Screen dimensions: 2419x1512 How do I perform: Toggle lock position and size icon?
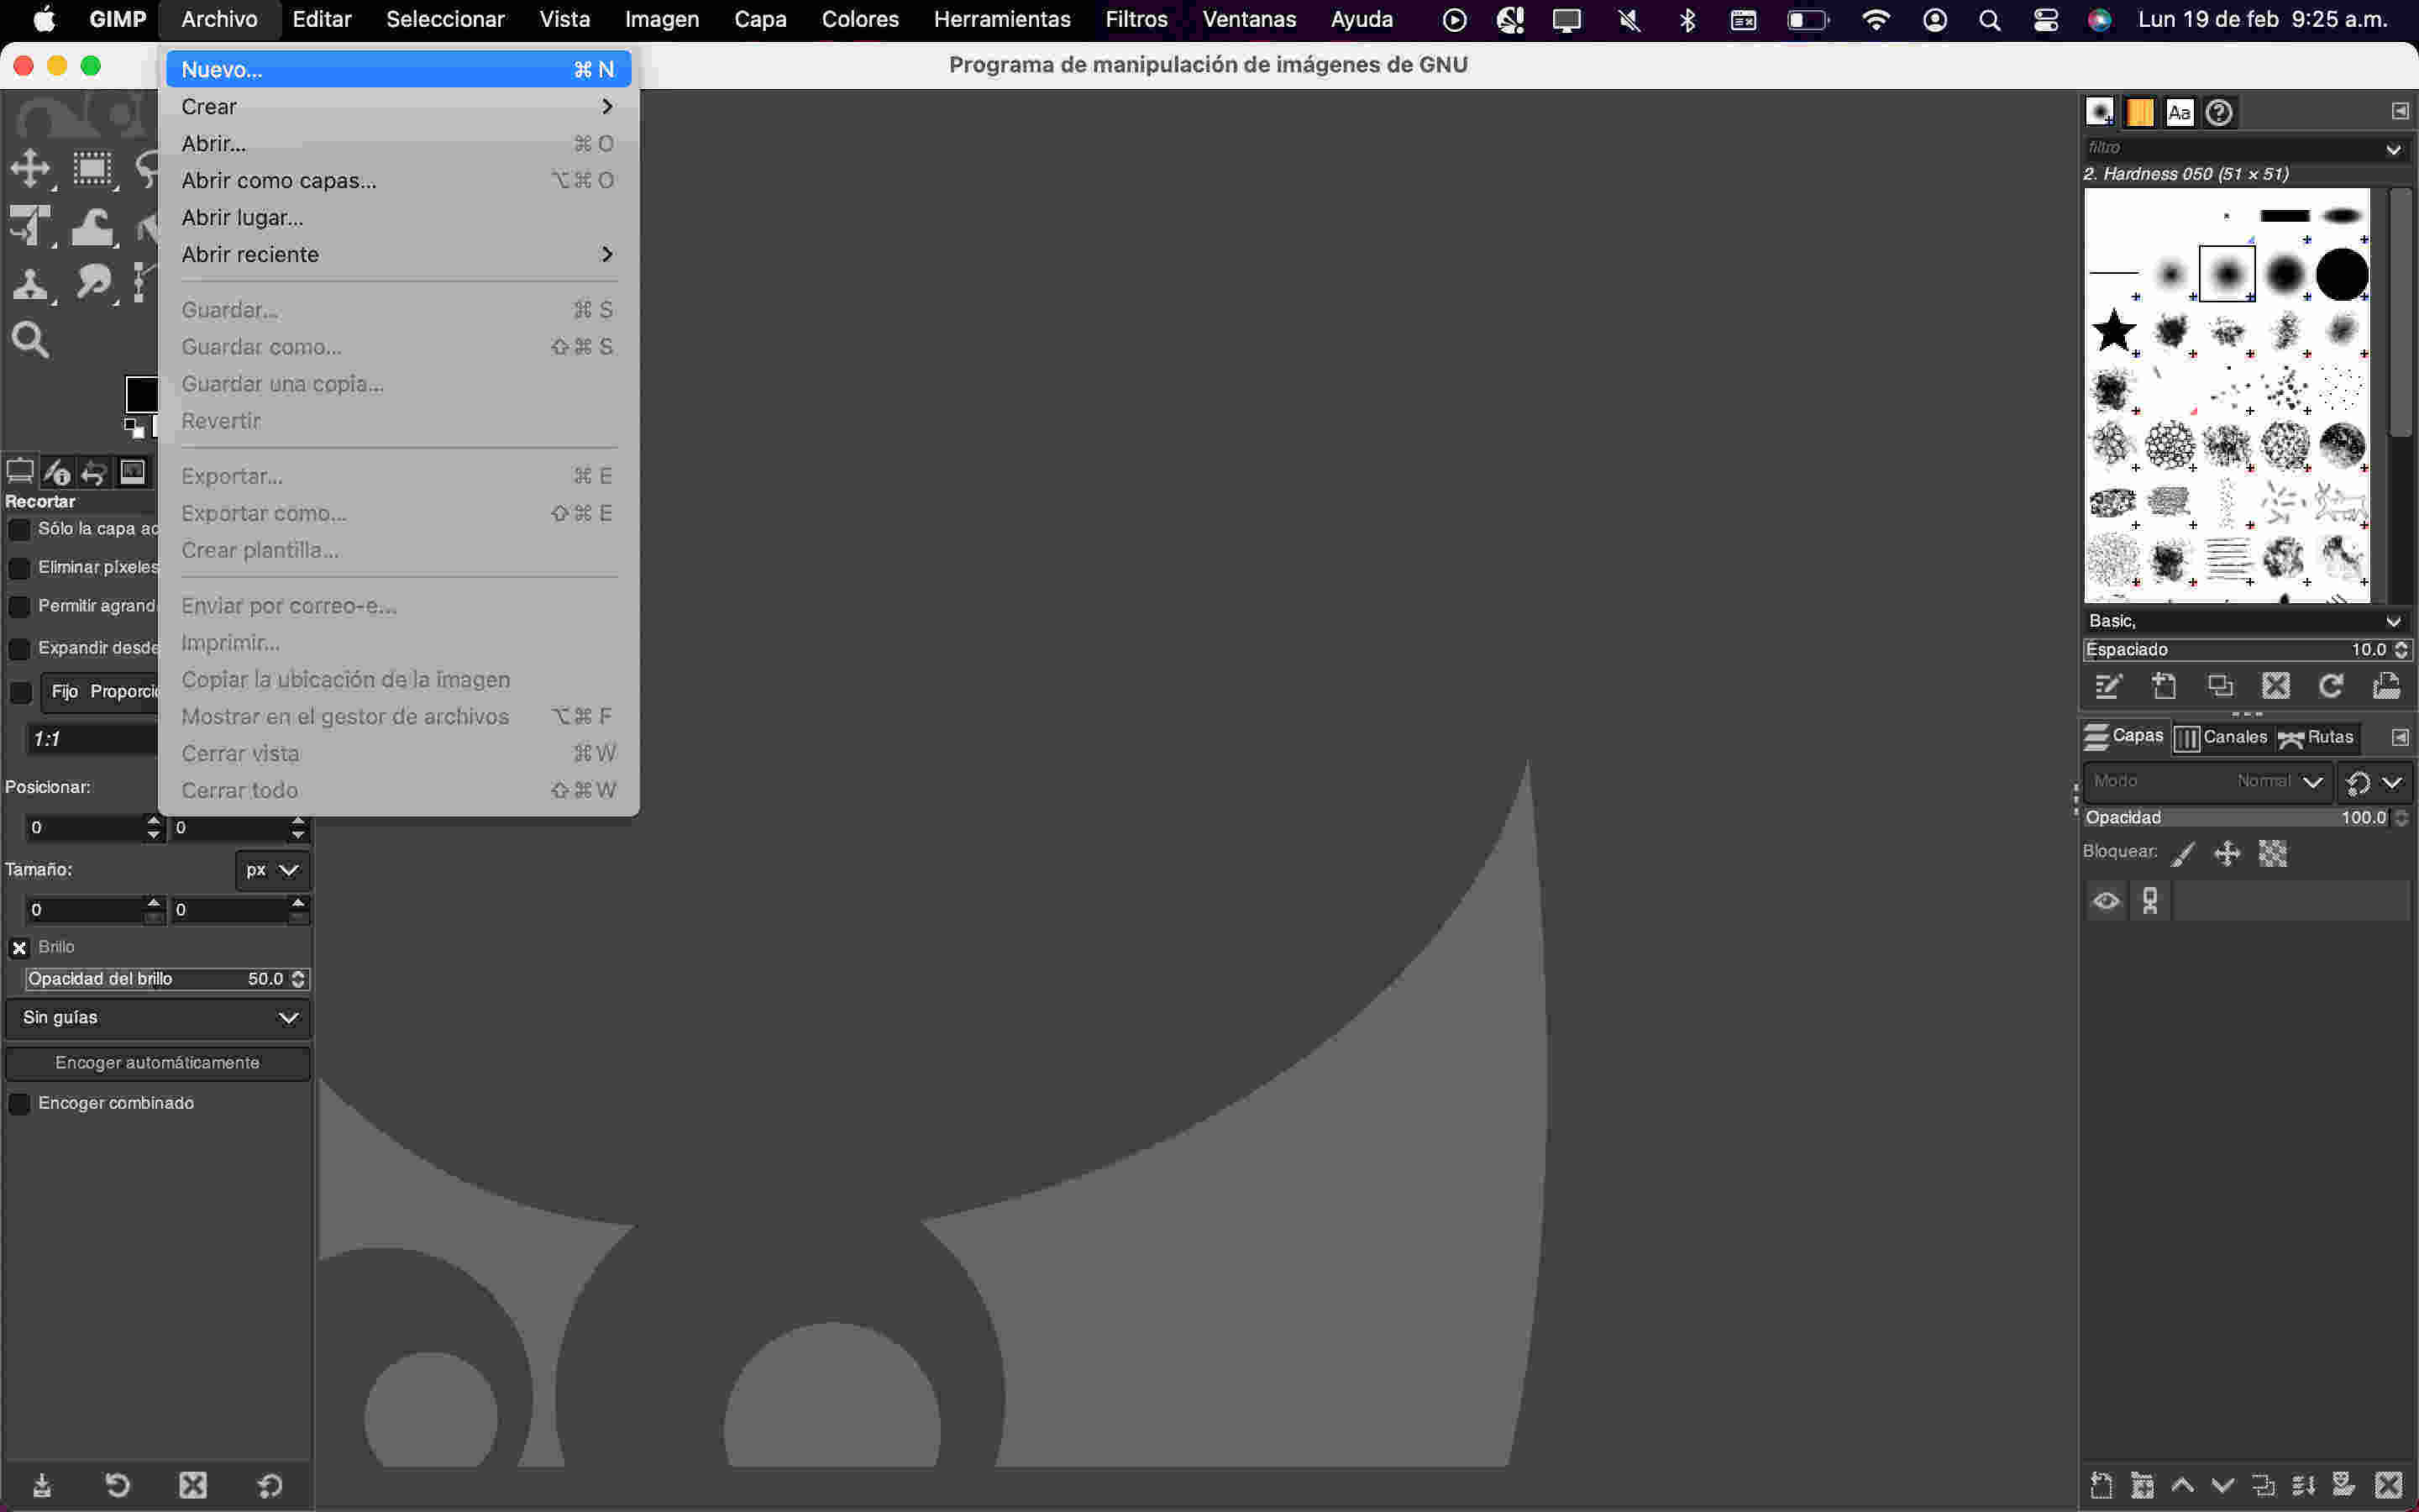[2227, 853]
